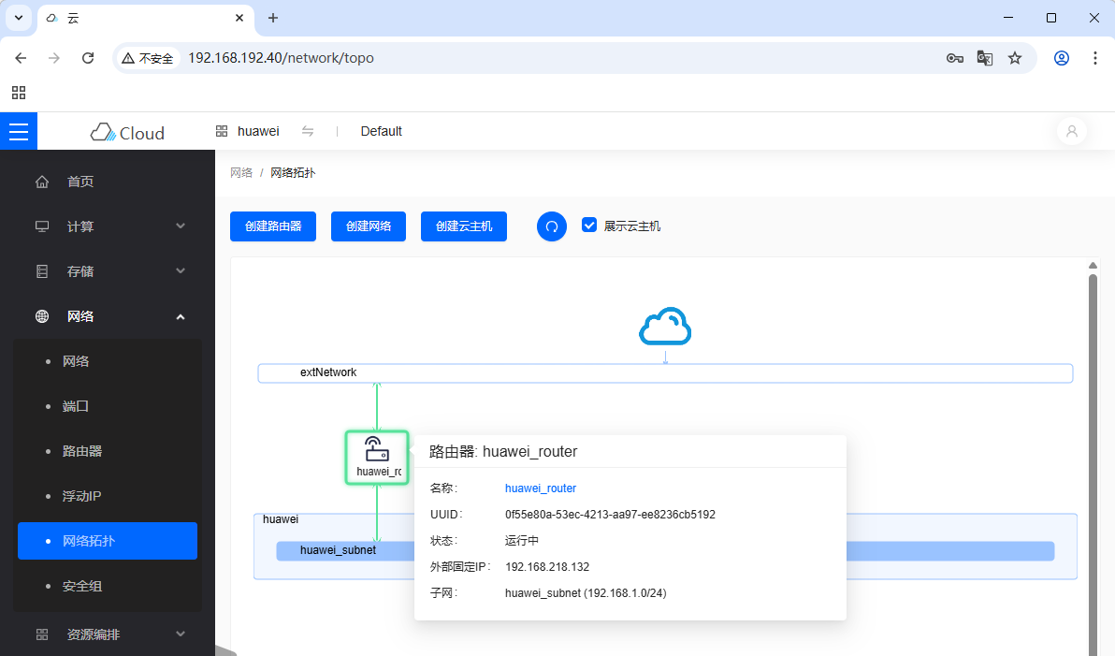Viewport: 1115px width, 656px height.
Task: Open the 端口 submenu item
Action: 108,406
